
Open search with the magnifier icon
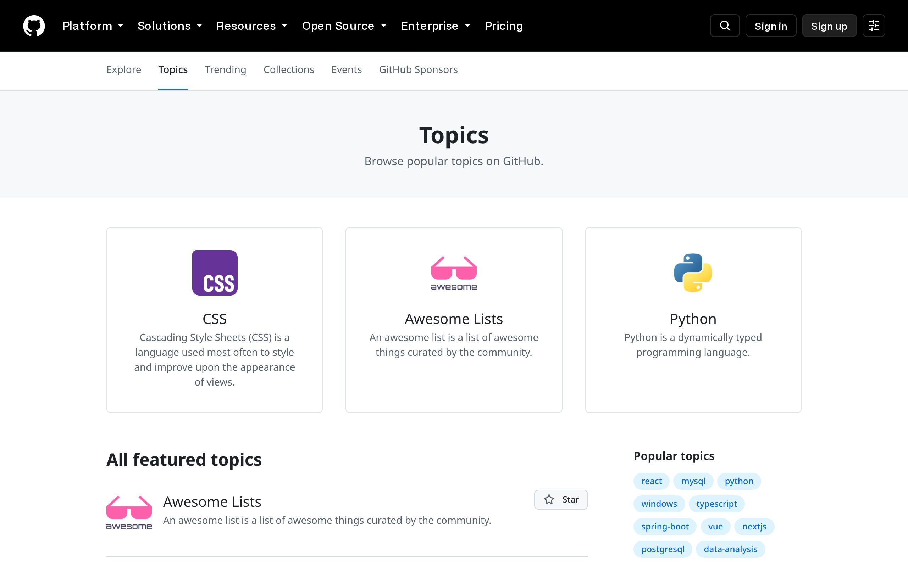[725, 26]
